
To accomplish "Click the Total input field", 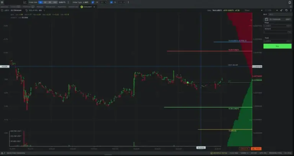I will click(x=277, y=41).
